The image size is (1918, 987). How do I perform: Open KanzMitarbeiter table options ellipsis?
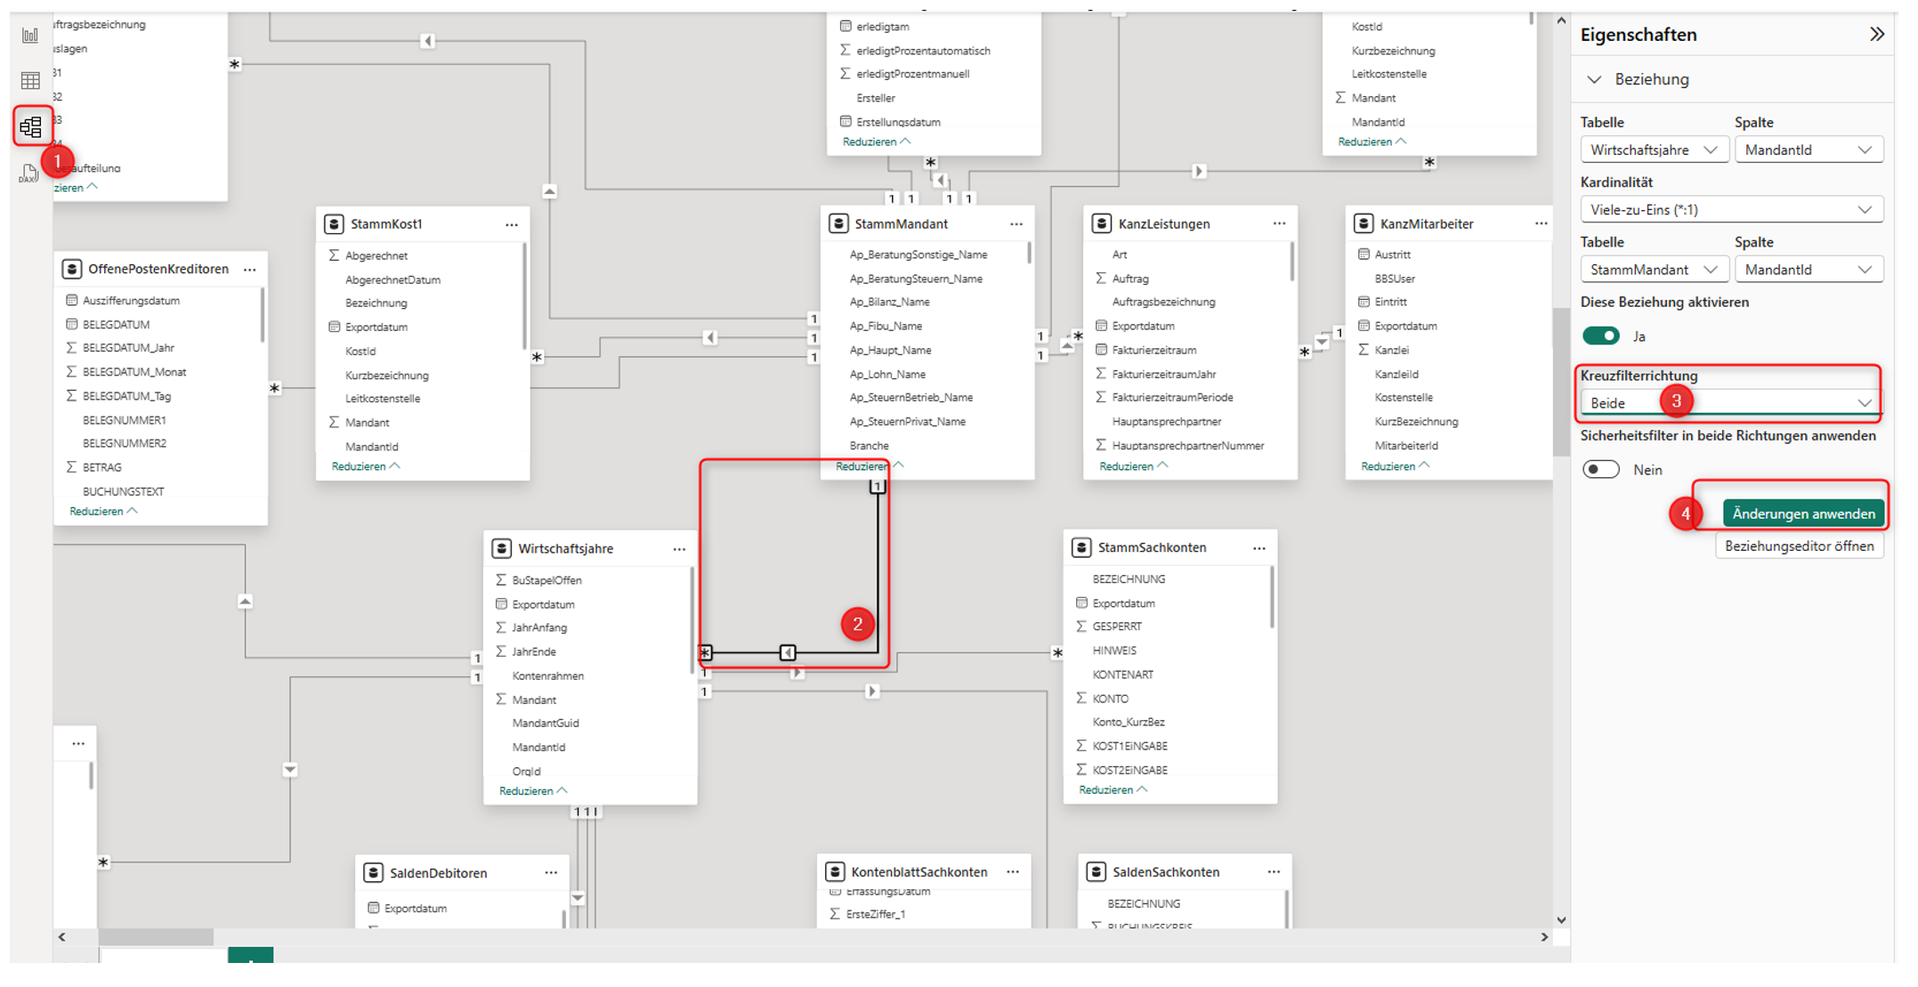1541,223
